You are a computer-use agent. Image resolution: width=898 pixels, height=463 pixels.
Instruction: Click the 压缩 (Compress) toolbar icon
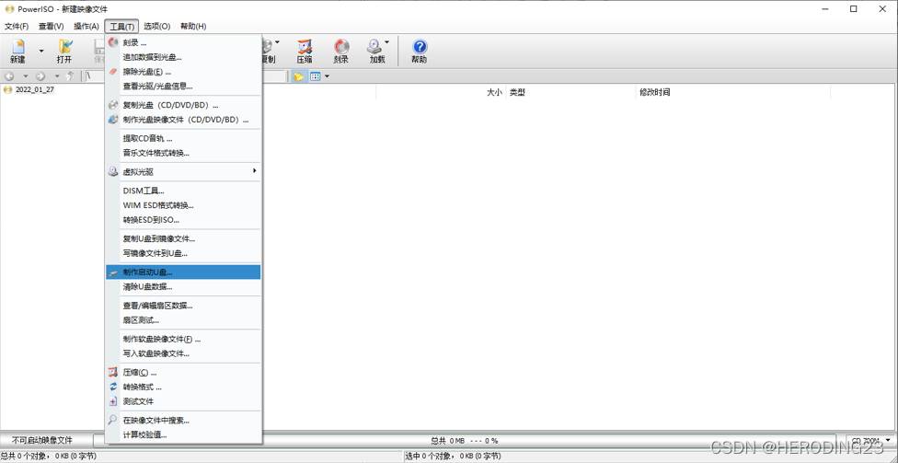point(305,52)
